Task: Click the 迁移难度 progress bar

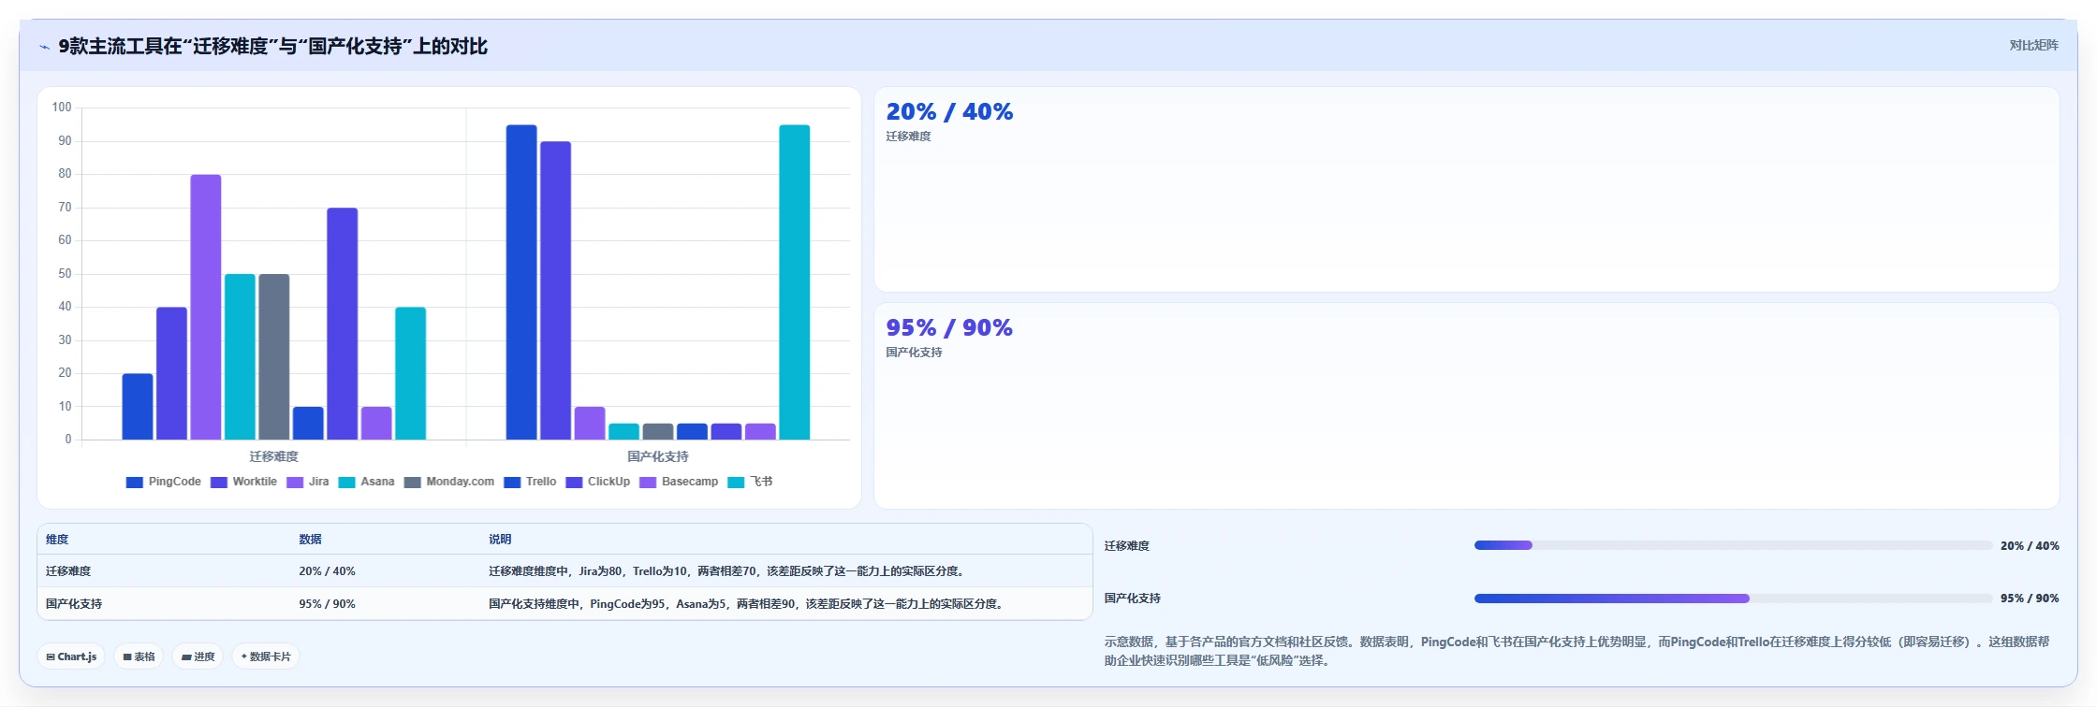Action: [x=1733, y=545]
